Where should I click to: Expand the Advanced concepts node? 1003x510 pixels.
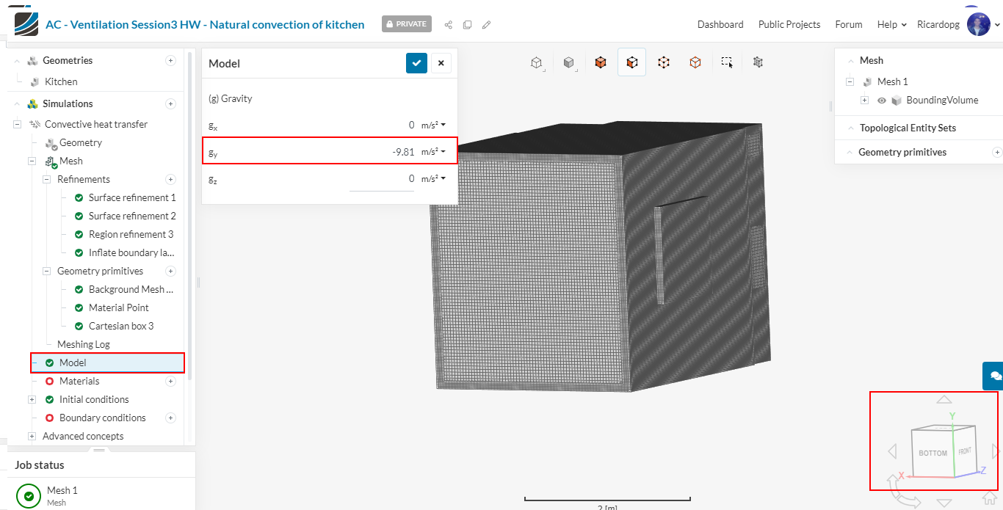coord(32,437)
